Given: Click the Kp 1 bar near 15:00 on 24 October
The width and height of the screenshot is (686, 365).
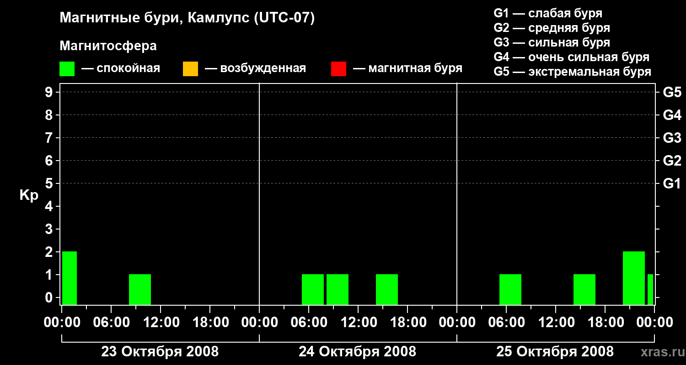Looking at the screenshot, I should pos(387,289).
